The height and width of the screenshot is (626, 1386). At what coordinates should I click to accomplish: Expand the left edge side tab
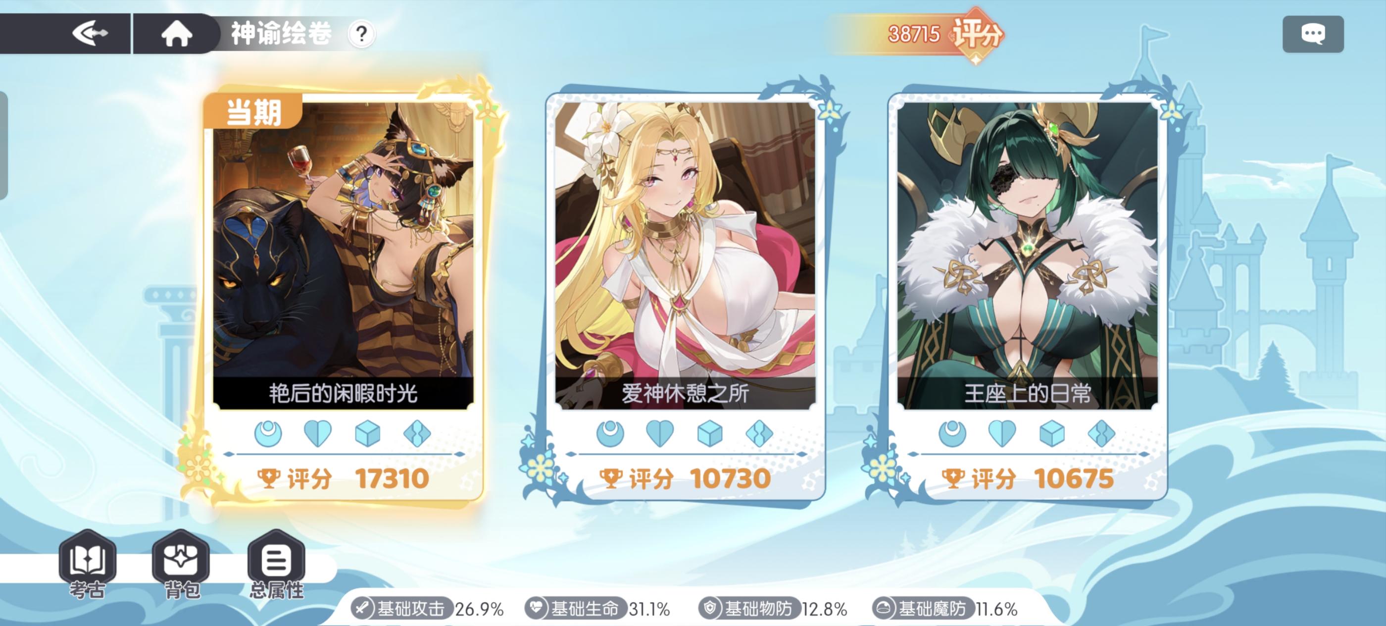(x=3, y=145)
